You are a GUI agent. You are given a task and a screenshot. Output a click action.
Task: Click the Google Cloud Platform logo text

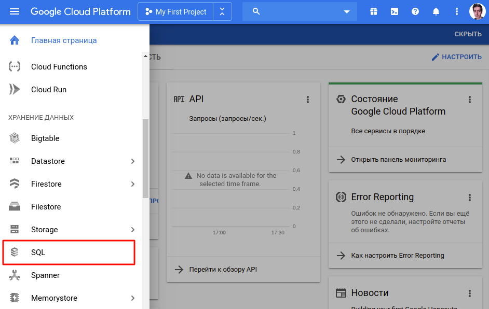pyautogui.click(x=80, y=11)
